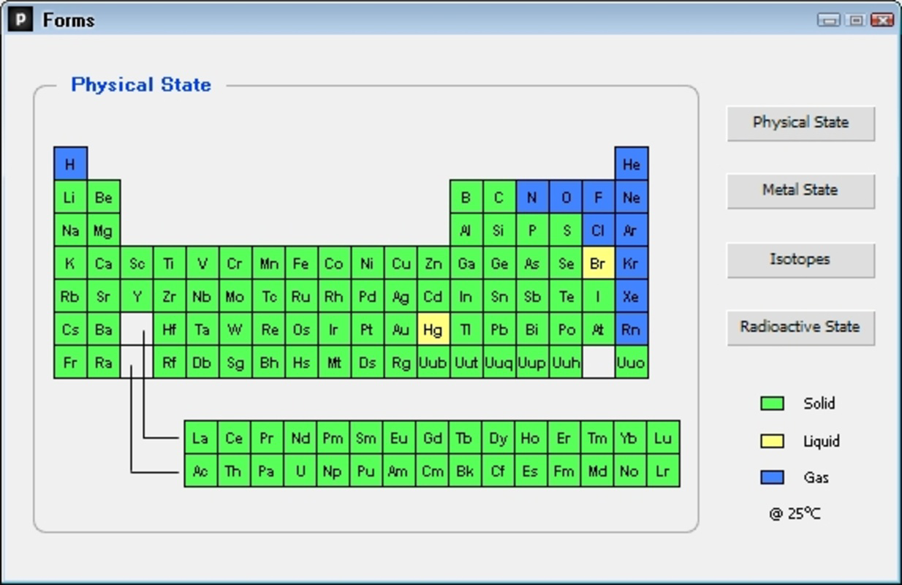This screenshot has width=902, height=585.
Task: Select the uranium U cell
Action: pyautogui.click(x=300, y=470)
